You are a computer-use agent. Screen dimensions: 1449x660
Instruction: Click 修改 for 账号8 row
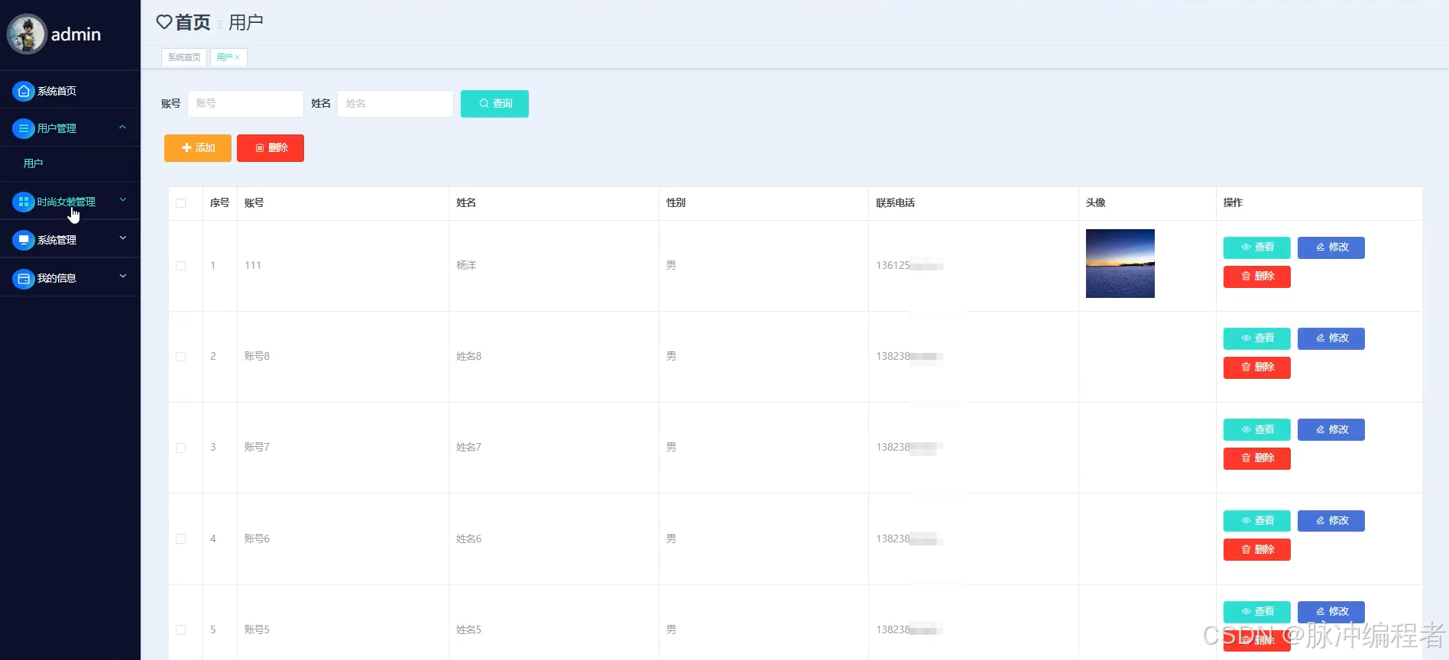pos(1331,338)
